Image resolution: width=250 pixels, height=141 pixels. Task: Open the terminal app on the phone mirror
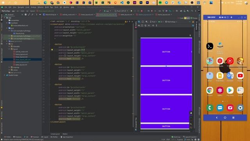[210, 46]
